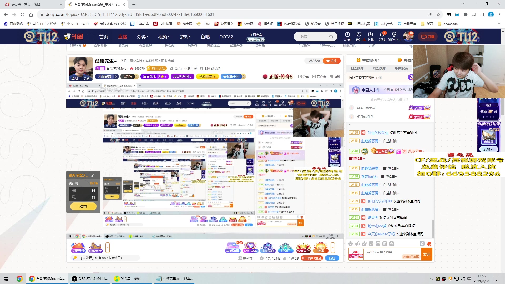Switch to the 贵宾(509) tab
The width and height of the screenshot is (505, 284).
pyautogui.click(x=401, y=68)
